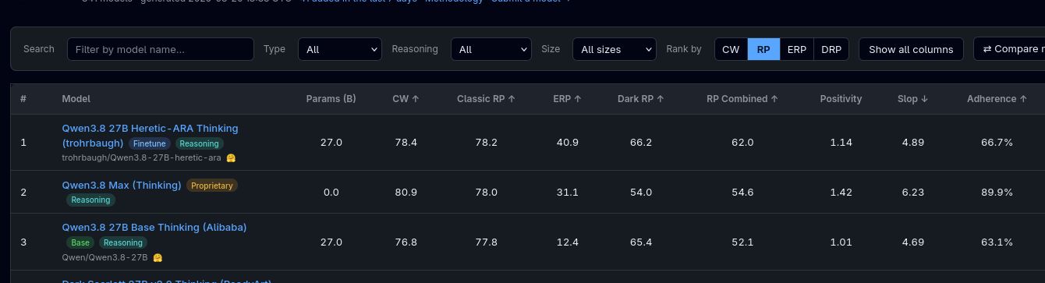Click Reasoning badge under Qwen3.8 Max
Screen dimensions: 1045x283
tap(90, 200)
